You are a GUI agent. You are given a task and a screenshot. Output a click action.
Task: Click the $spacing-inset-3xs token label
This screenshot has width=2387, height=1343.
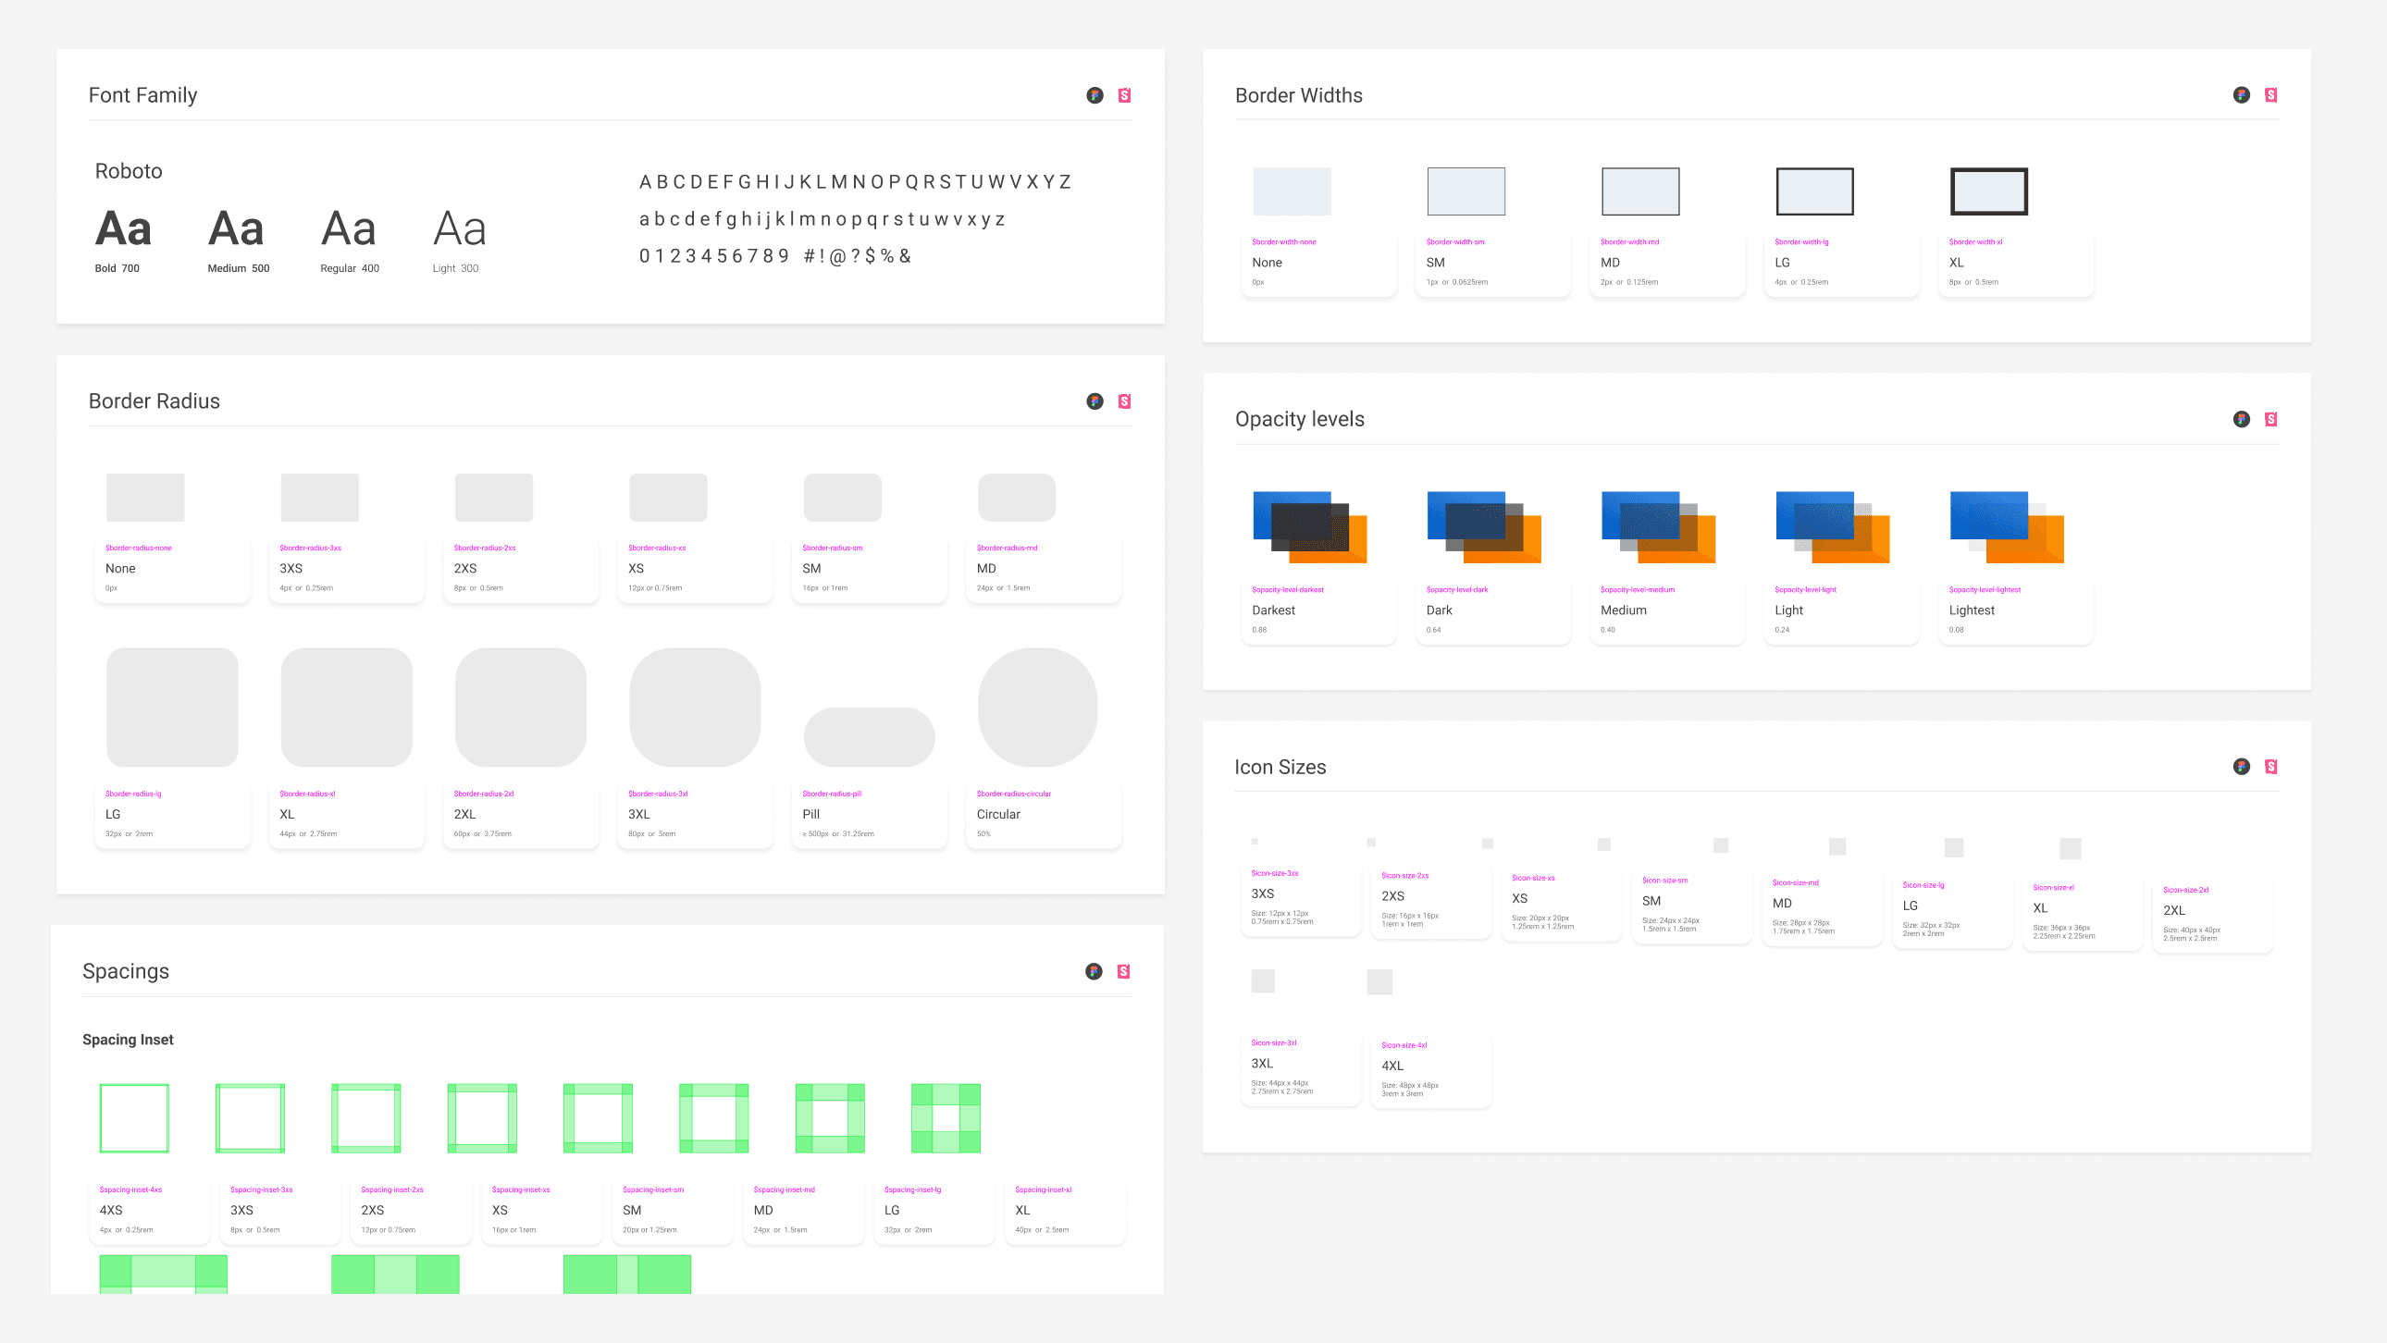point(261,1189)
